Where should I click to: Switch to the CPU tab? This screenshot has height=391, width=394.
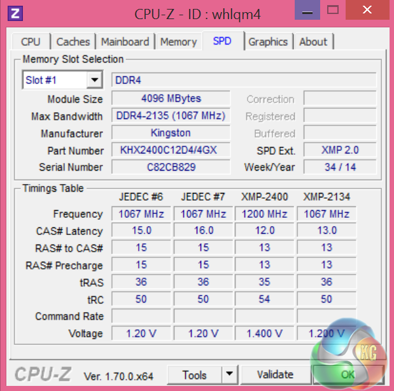(31, 42)
